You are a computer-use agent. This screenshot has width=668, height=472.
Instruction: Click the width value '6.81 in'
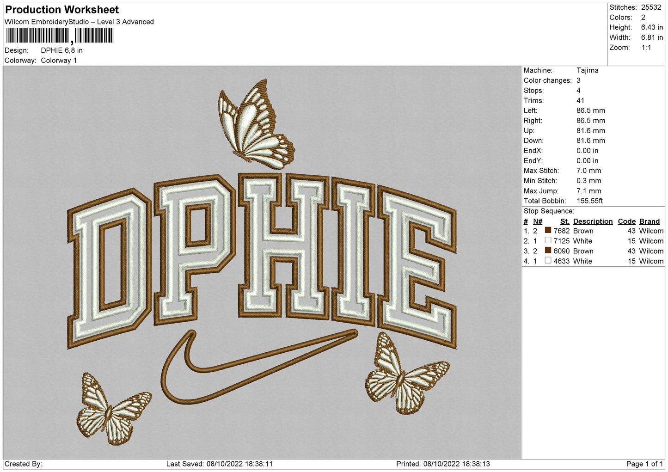(652, 37)
